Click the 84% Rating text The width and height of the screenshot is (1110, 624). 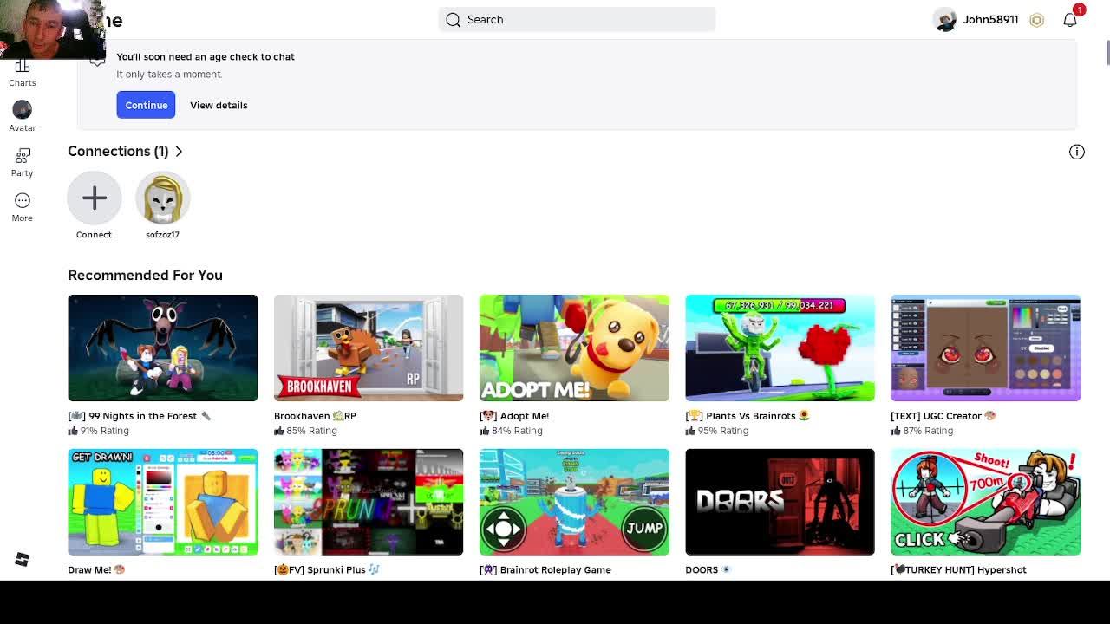(x=517, y=431)
